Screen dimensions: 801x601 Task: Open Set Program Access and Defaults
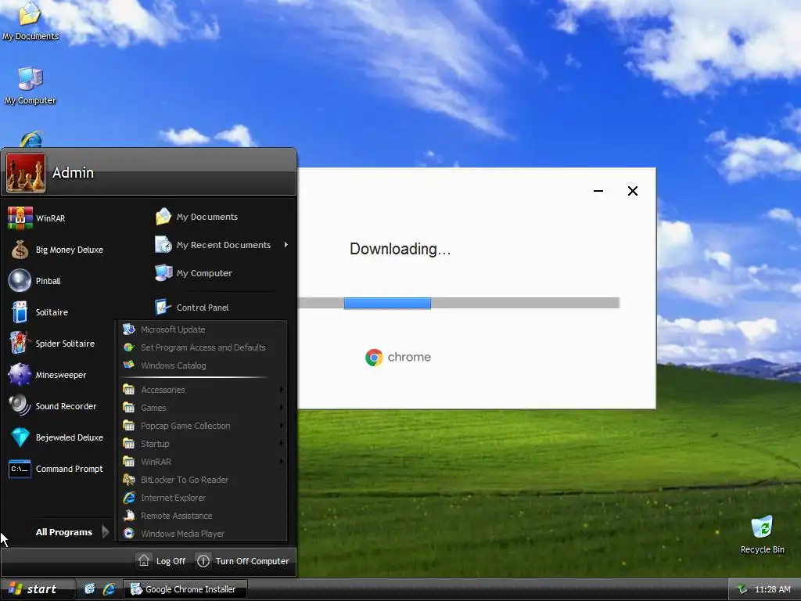point(194,347)
